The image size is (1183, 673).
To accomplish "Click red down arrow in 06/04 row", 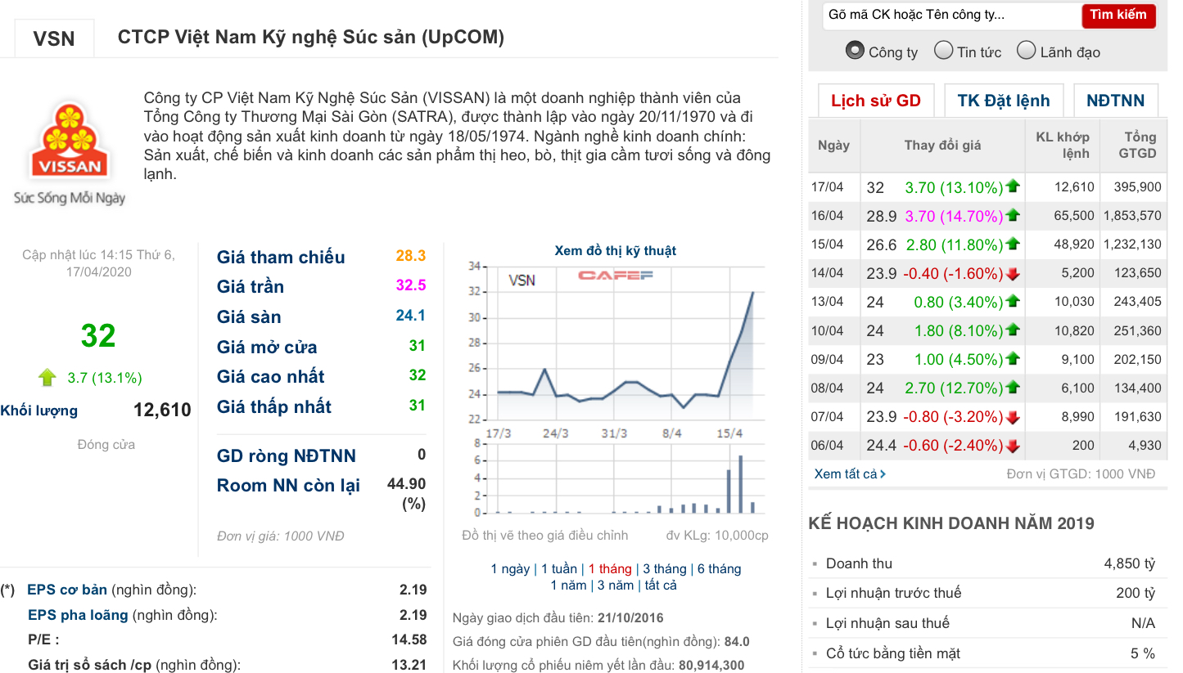I will tap(1013, 446).
